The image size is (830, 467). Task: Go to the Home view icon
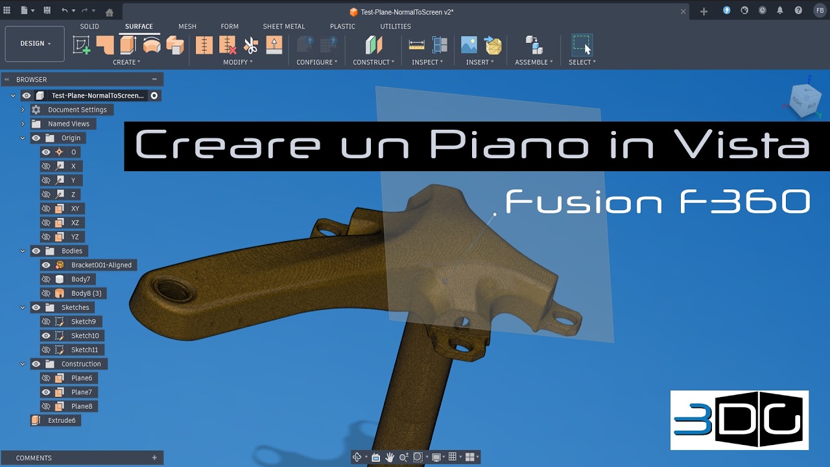pyautogui.click(x=110, y=12)
